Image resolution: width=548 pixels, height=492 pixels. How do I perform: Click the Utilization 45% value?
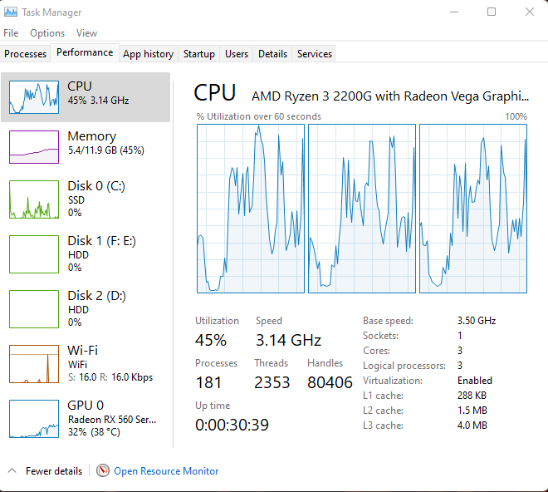[x=211, y=340]
